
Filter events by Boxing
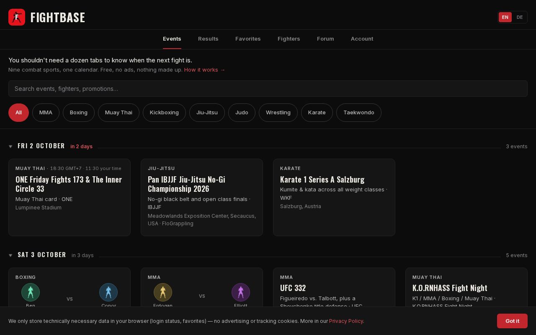[x=79, y=113]
